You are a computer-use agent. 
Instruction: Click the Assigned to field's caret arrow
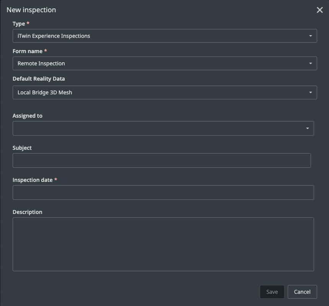308,128
